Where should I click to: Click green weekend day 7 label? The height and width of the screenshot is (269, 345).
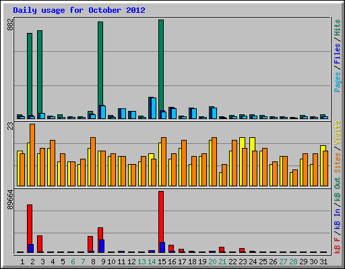point(83,262)
